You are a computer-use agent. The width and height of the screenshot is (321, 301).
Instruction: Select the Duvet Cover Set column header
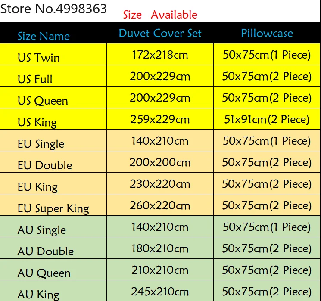click(160, 34)
